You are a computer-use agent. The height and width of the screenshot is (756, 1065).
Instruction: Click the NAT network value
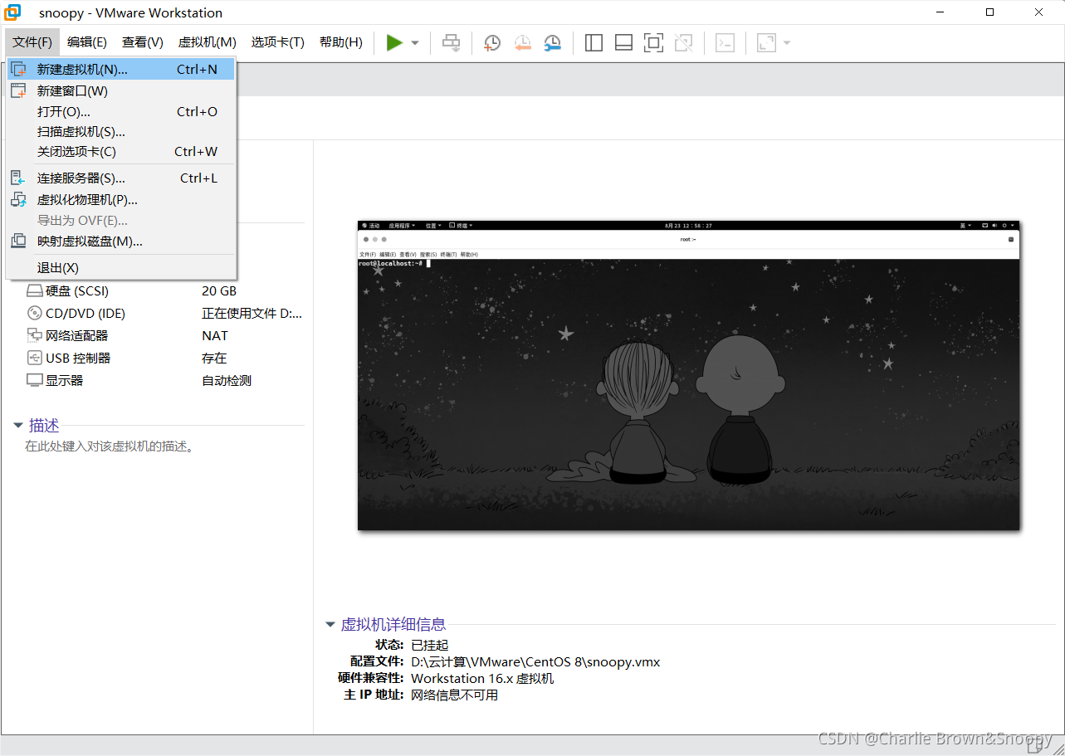tap(215, 336)
